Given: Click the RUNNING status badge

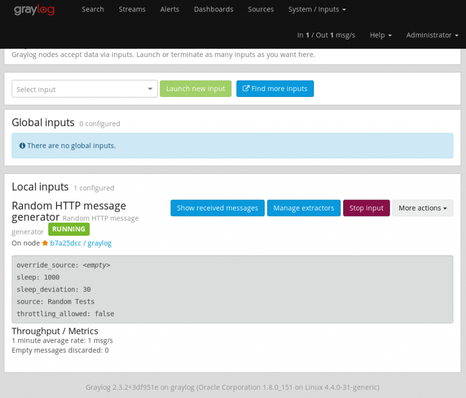Looking at the screenshot, I should (69, 229).
